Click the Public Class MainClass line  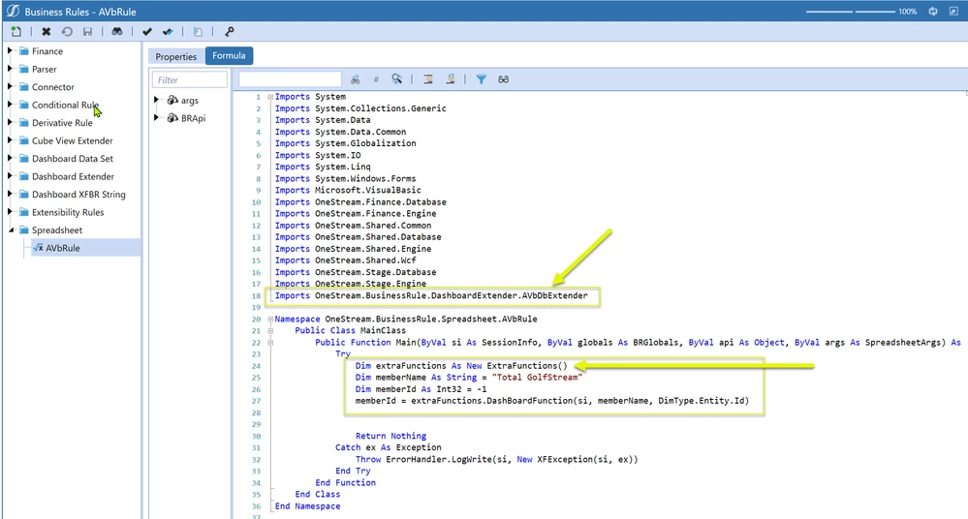click(350, 330)
